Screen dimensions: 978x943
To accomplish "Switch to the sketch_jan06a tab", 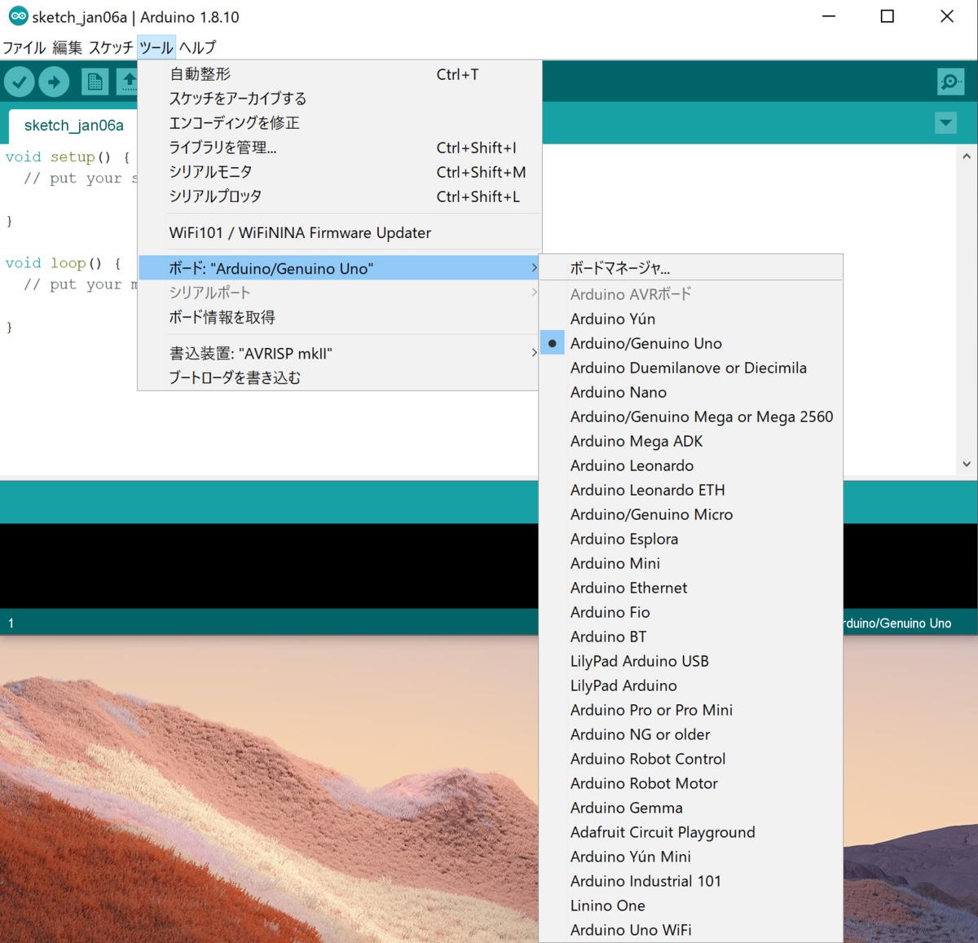I will pyautogui.click(x=73, y=126).
